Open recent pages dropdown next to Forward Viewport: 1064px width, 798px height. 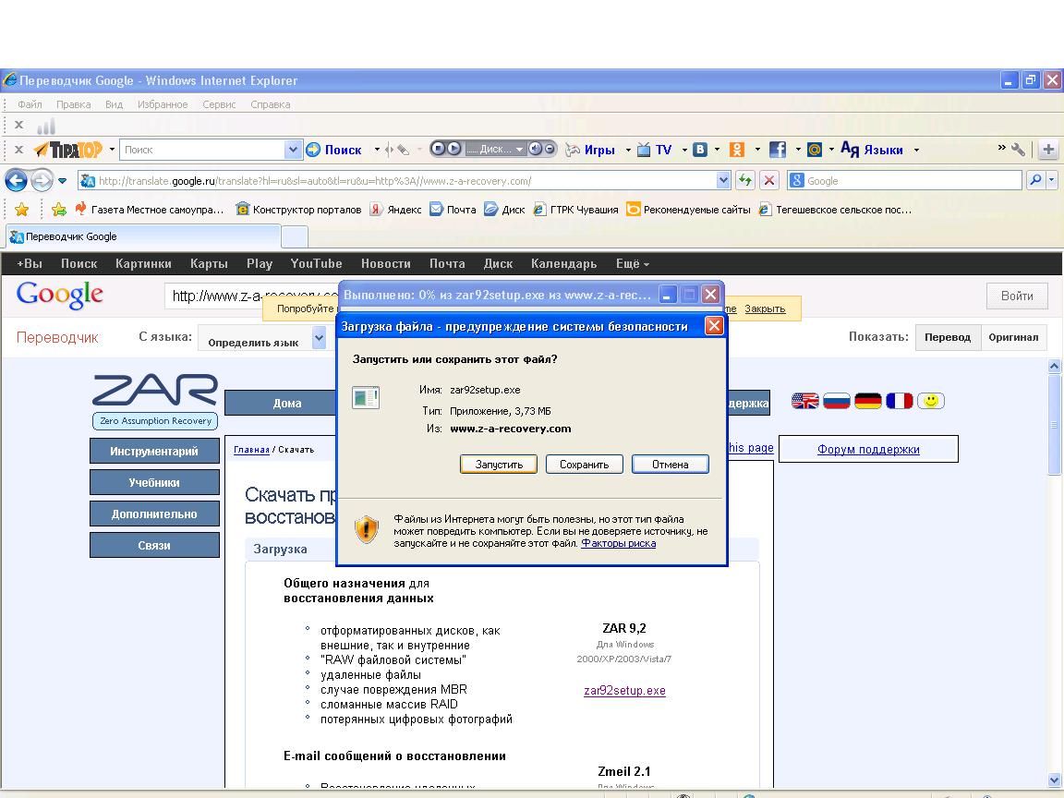click(63, 181)
